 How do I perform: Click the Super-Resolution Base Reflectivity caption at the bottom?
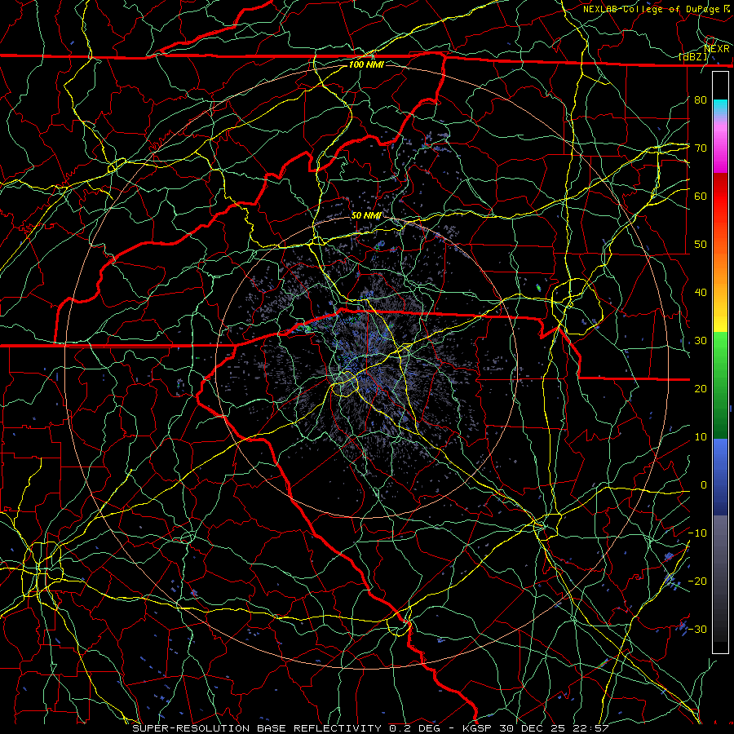pyautogui.click(x=371, y=728)
